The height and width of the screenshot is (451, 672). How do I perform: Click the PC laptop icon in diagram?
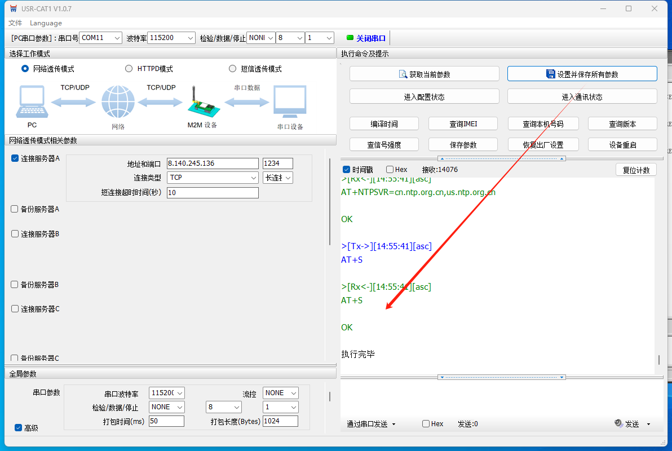click(x=32, y=103)
